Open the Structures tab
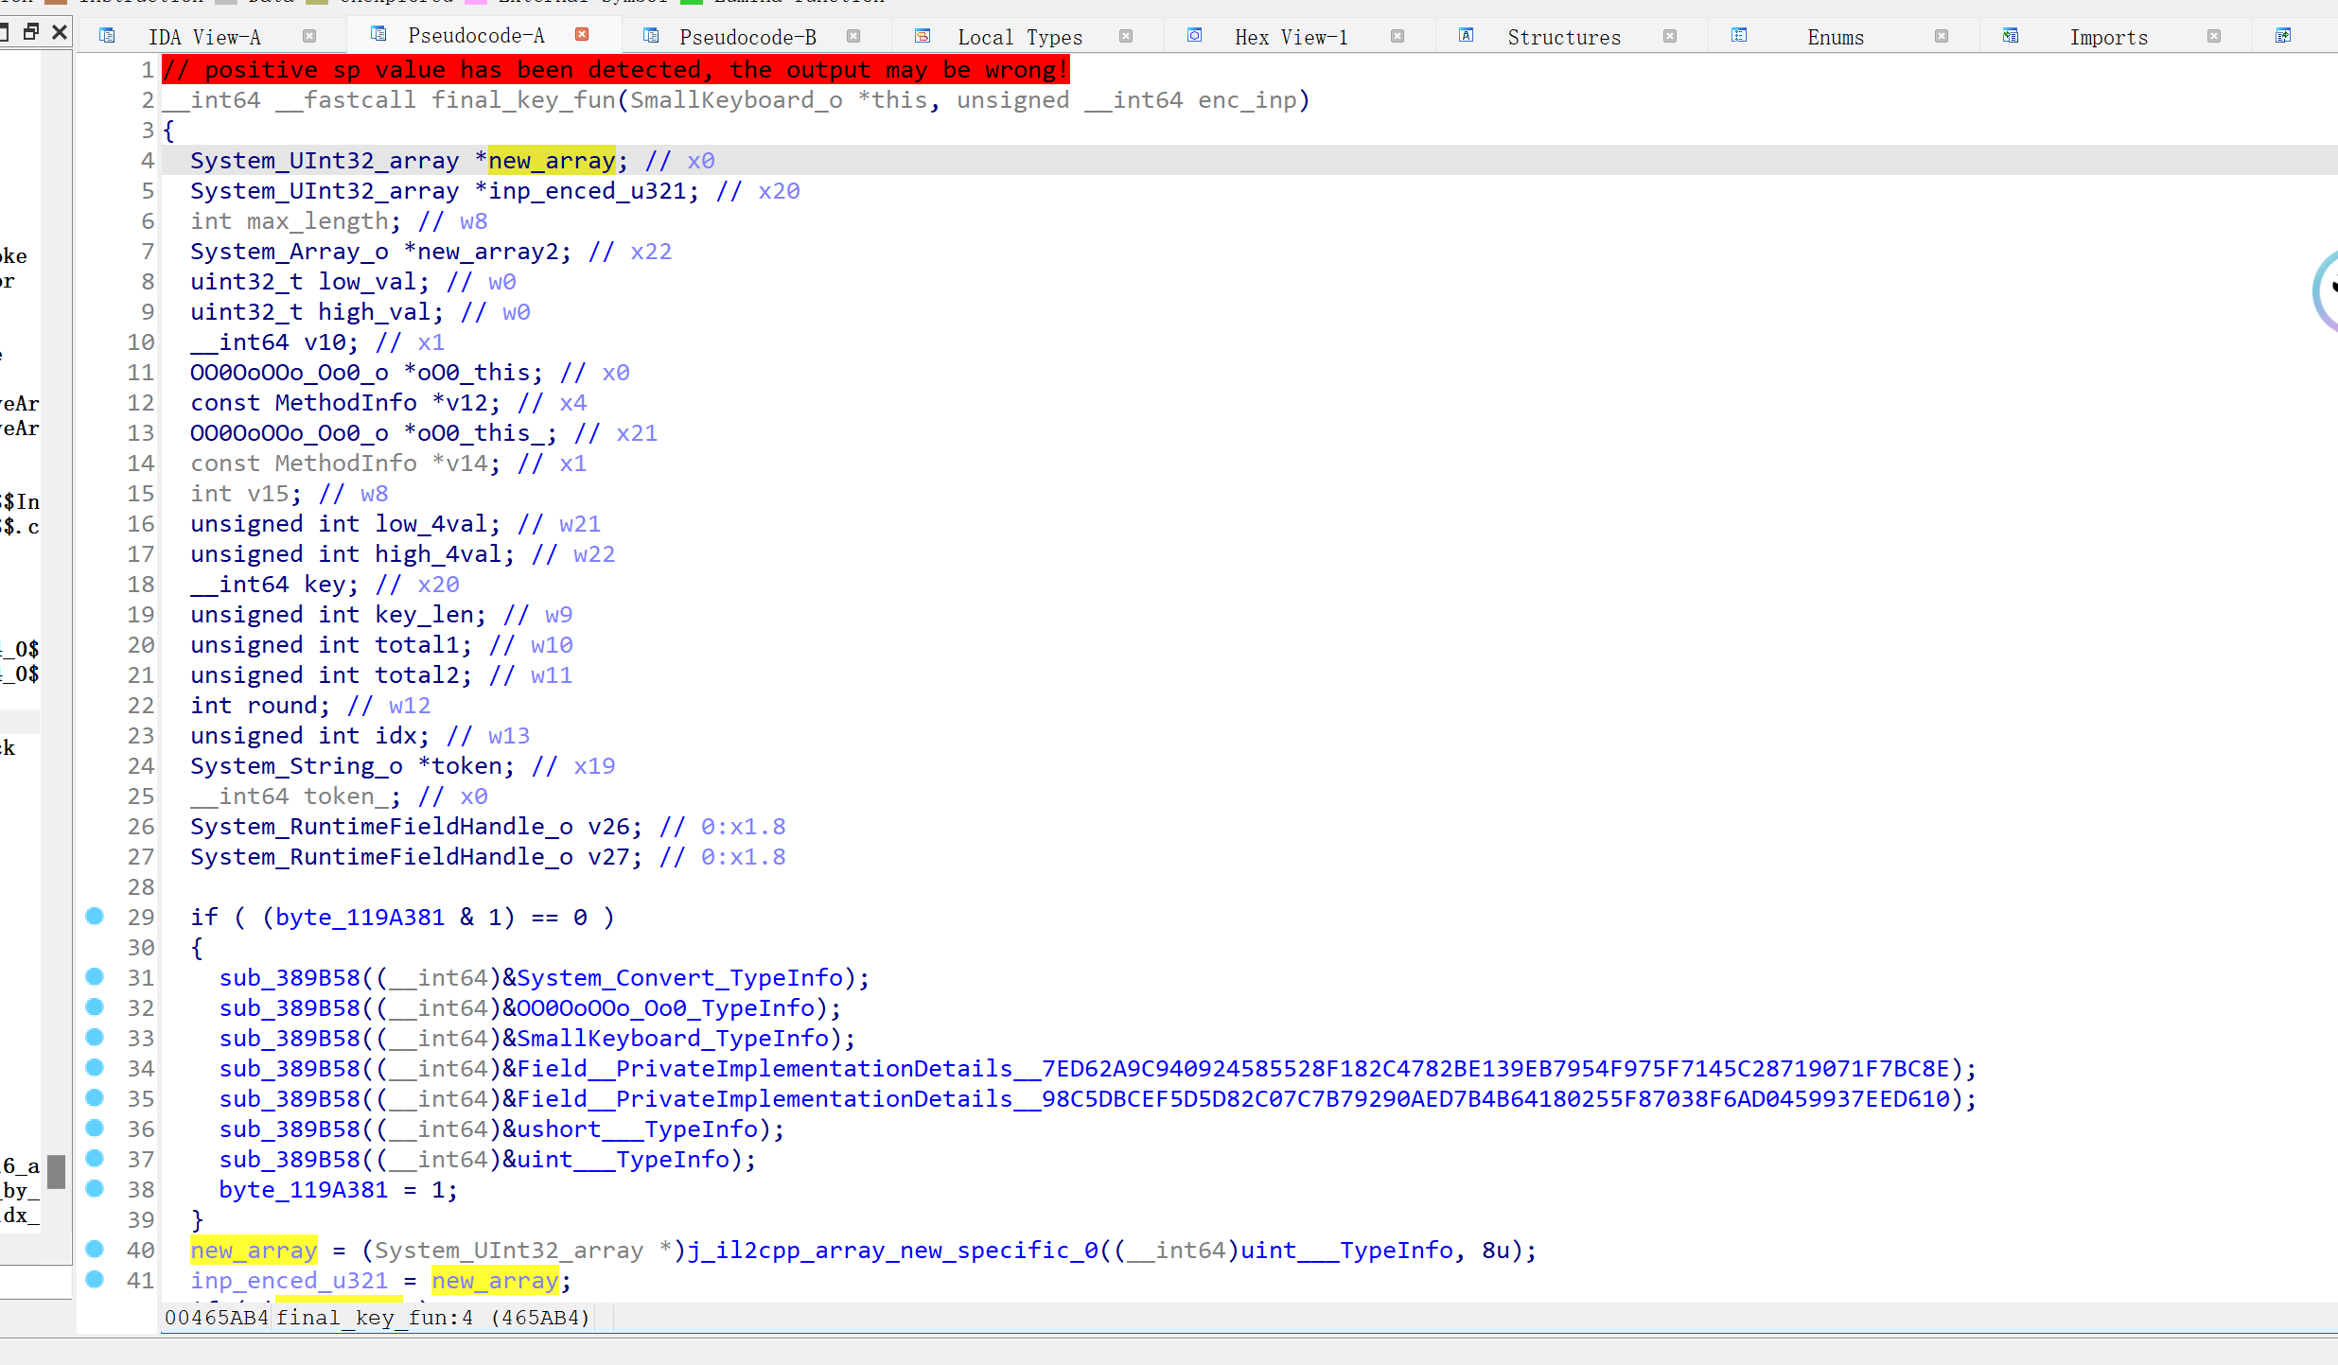Image resolution: width=2338 pixels, height=1365 pixels. coord(1563,37)
